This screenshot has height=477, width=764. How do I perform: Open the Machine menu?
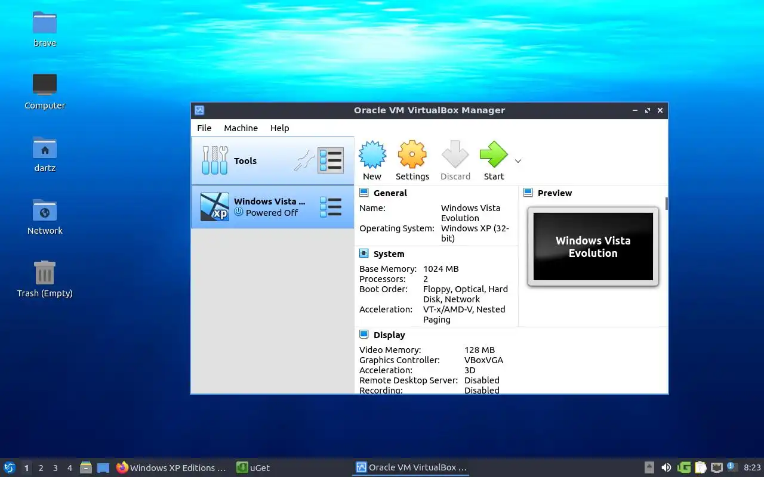tap(241, 128)
